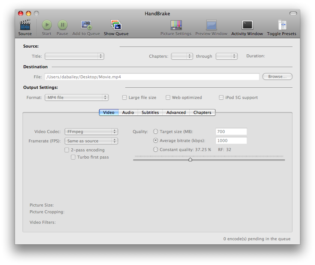Click the 'Duration:' label
Image resolution: width=315 pixels, height=265 pixels.
pos(256,56)
